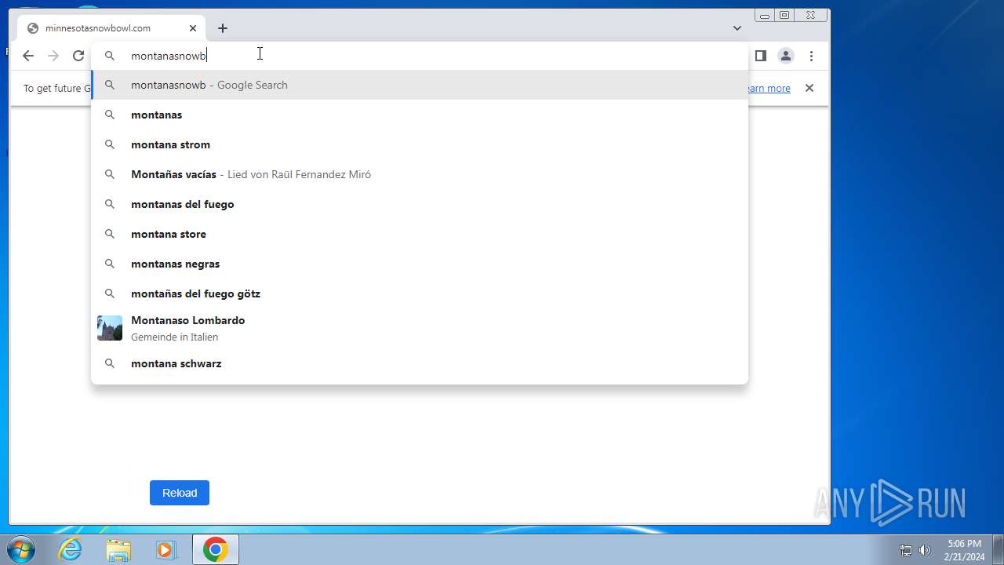Click the forward navigation arrow

(x=53, y=56)
